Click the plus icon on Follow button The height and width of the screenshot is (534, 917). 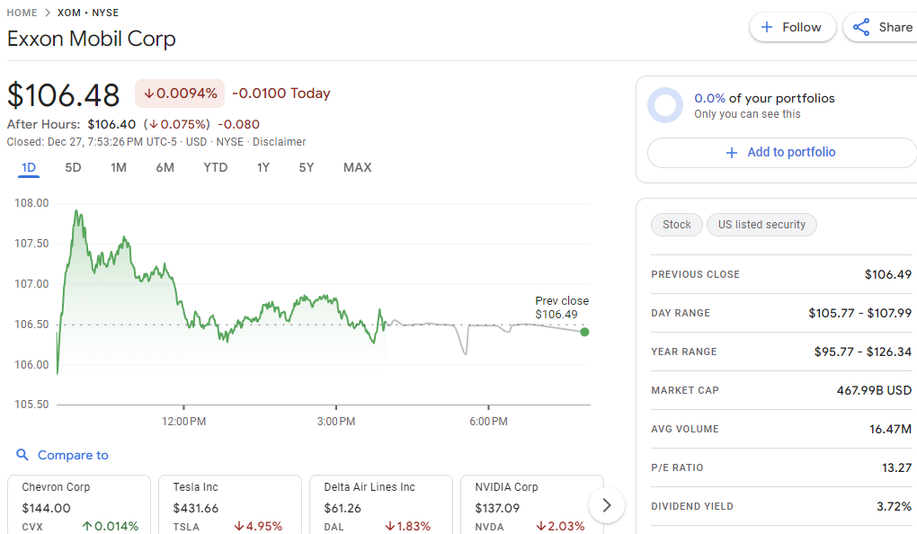coord(767,28)
